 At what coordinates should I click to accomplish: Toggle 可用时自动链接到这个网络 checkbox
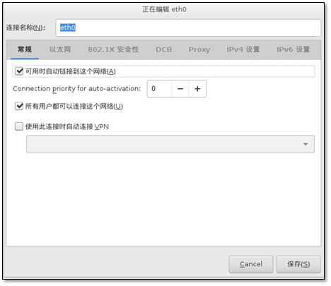[x=19, y=71]
